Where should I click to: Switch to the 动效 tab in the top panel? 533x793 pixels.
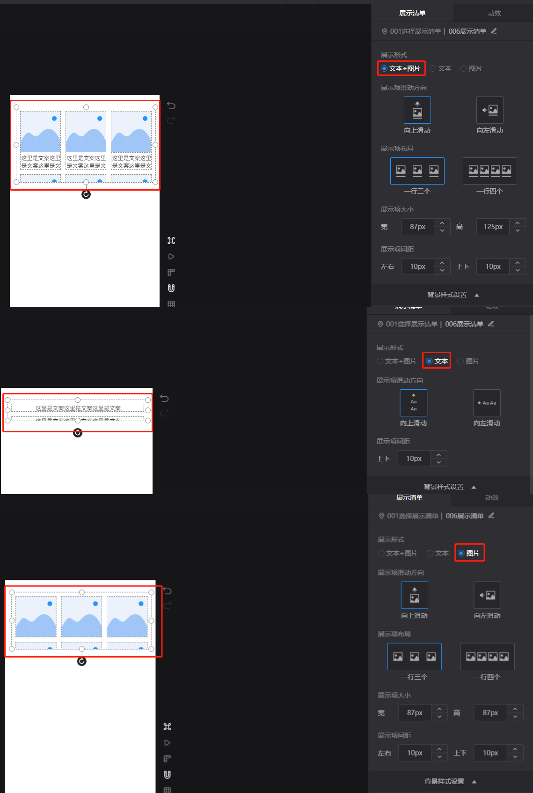[494, 13]
